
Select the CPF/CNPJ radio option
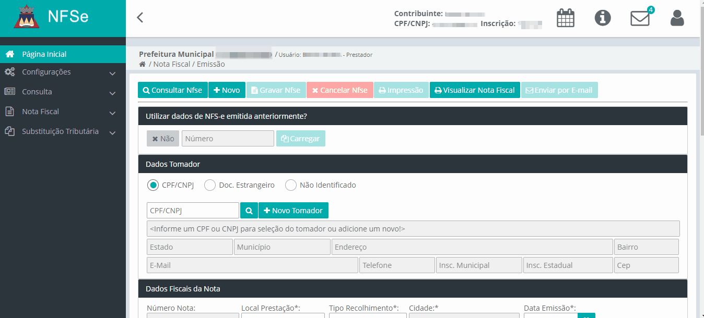[153, 185]
